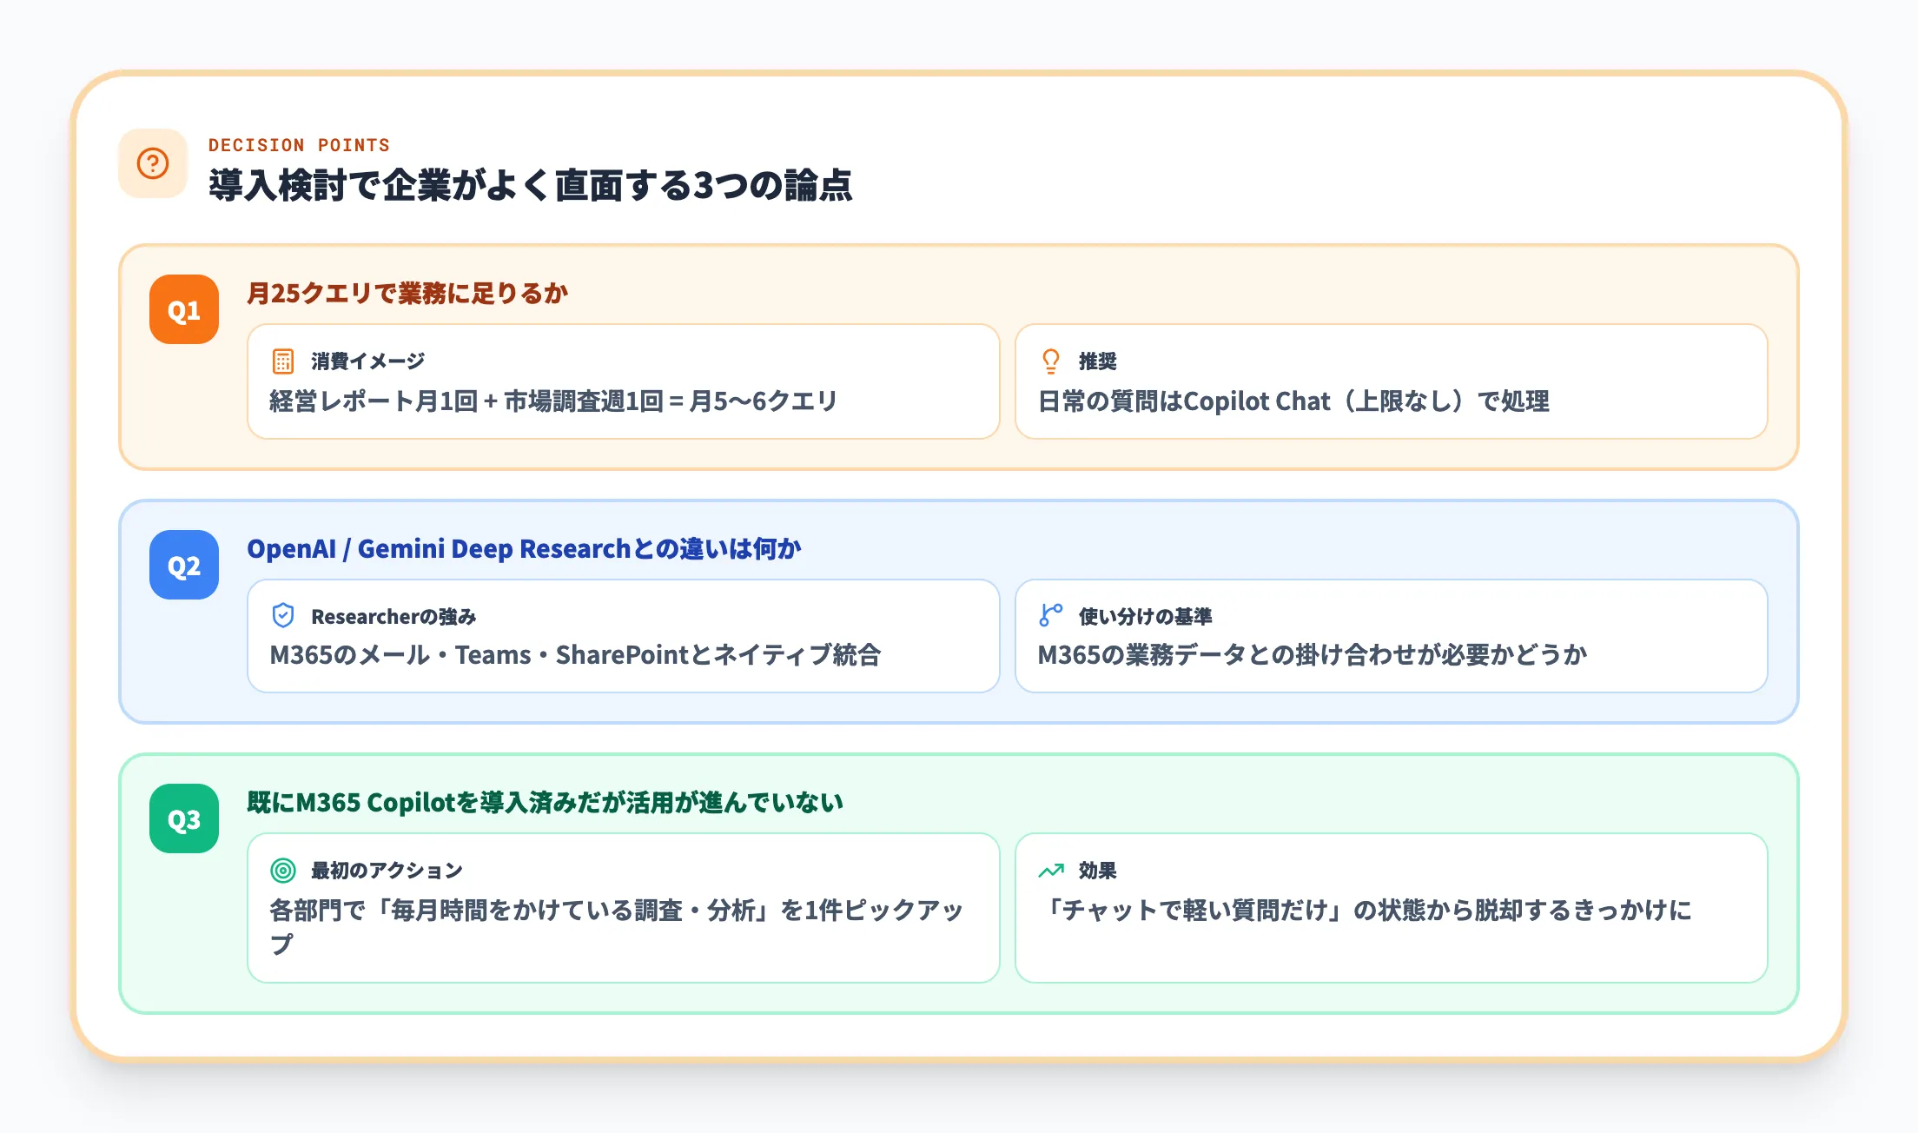Click the heading 導入検討で企業がよく直面する3つの論点
Viewport: 1918px width, 1133px height.
(531, 185)
